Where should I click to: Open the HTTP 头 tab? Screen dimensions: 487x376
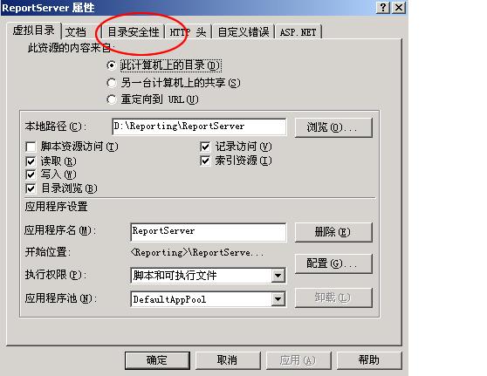click(x=188, y=32)
